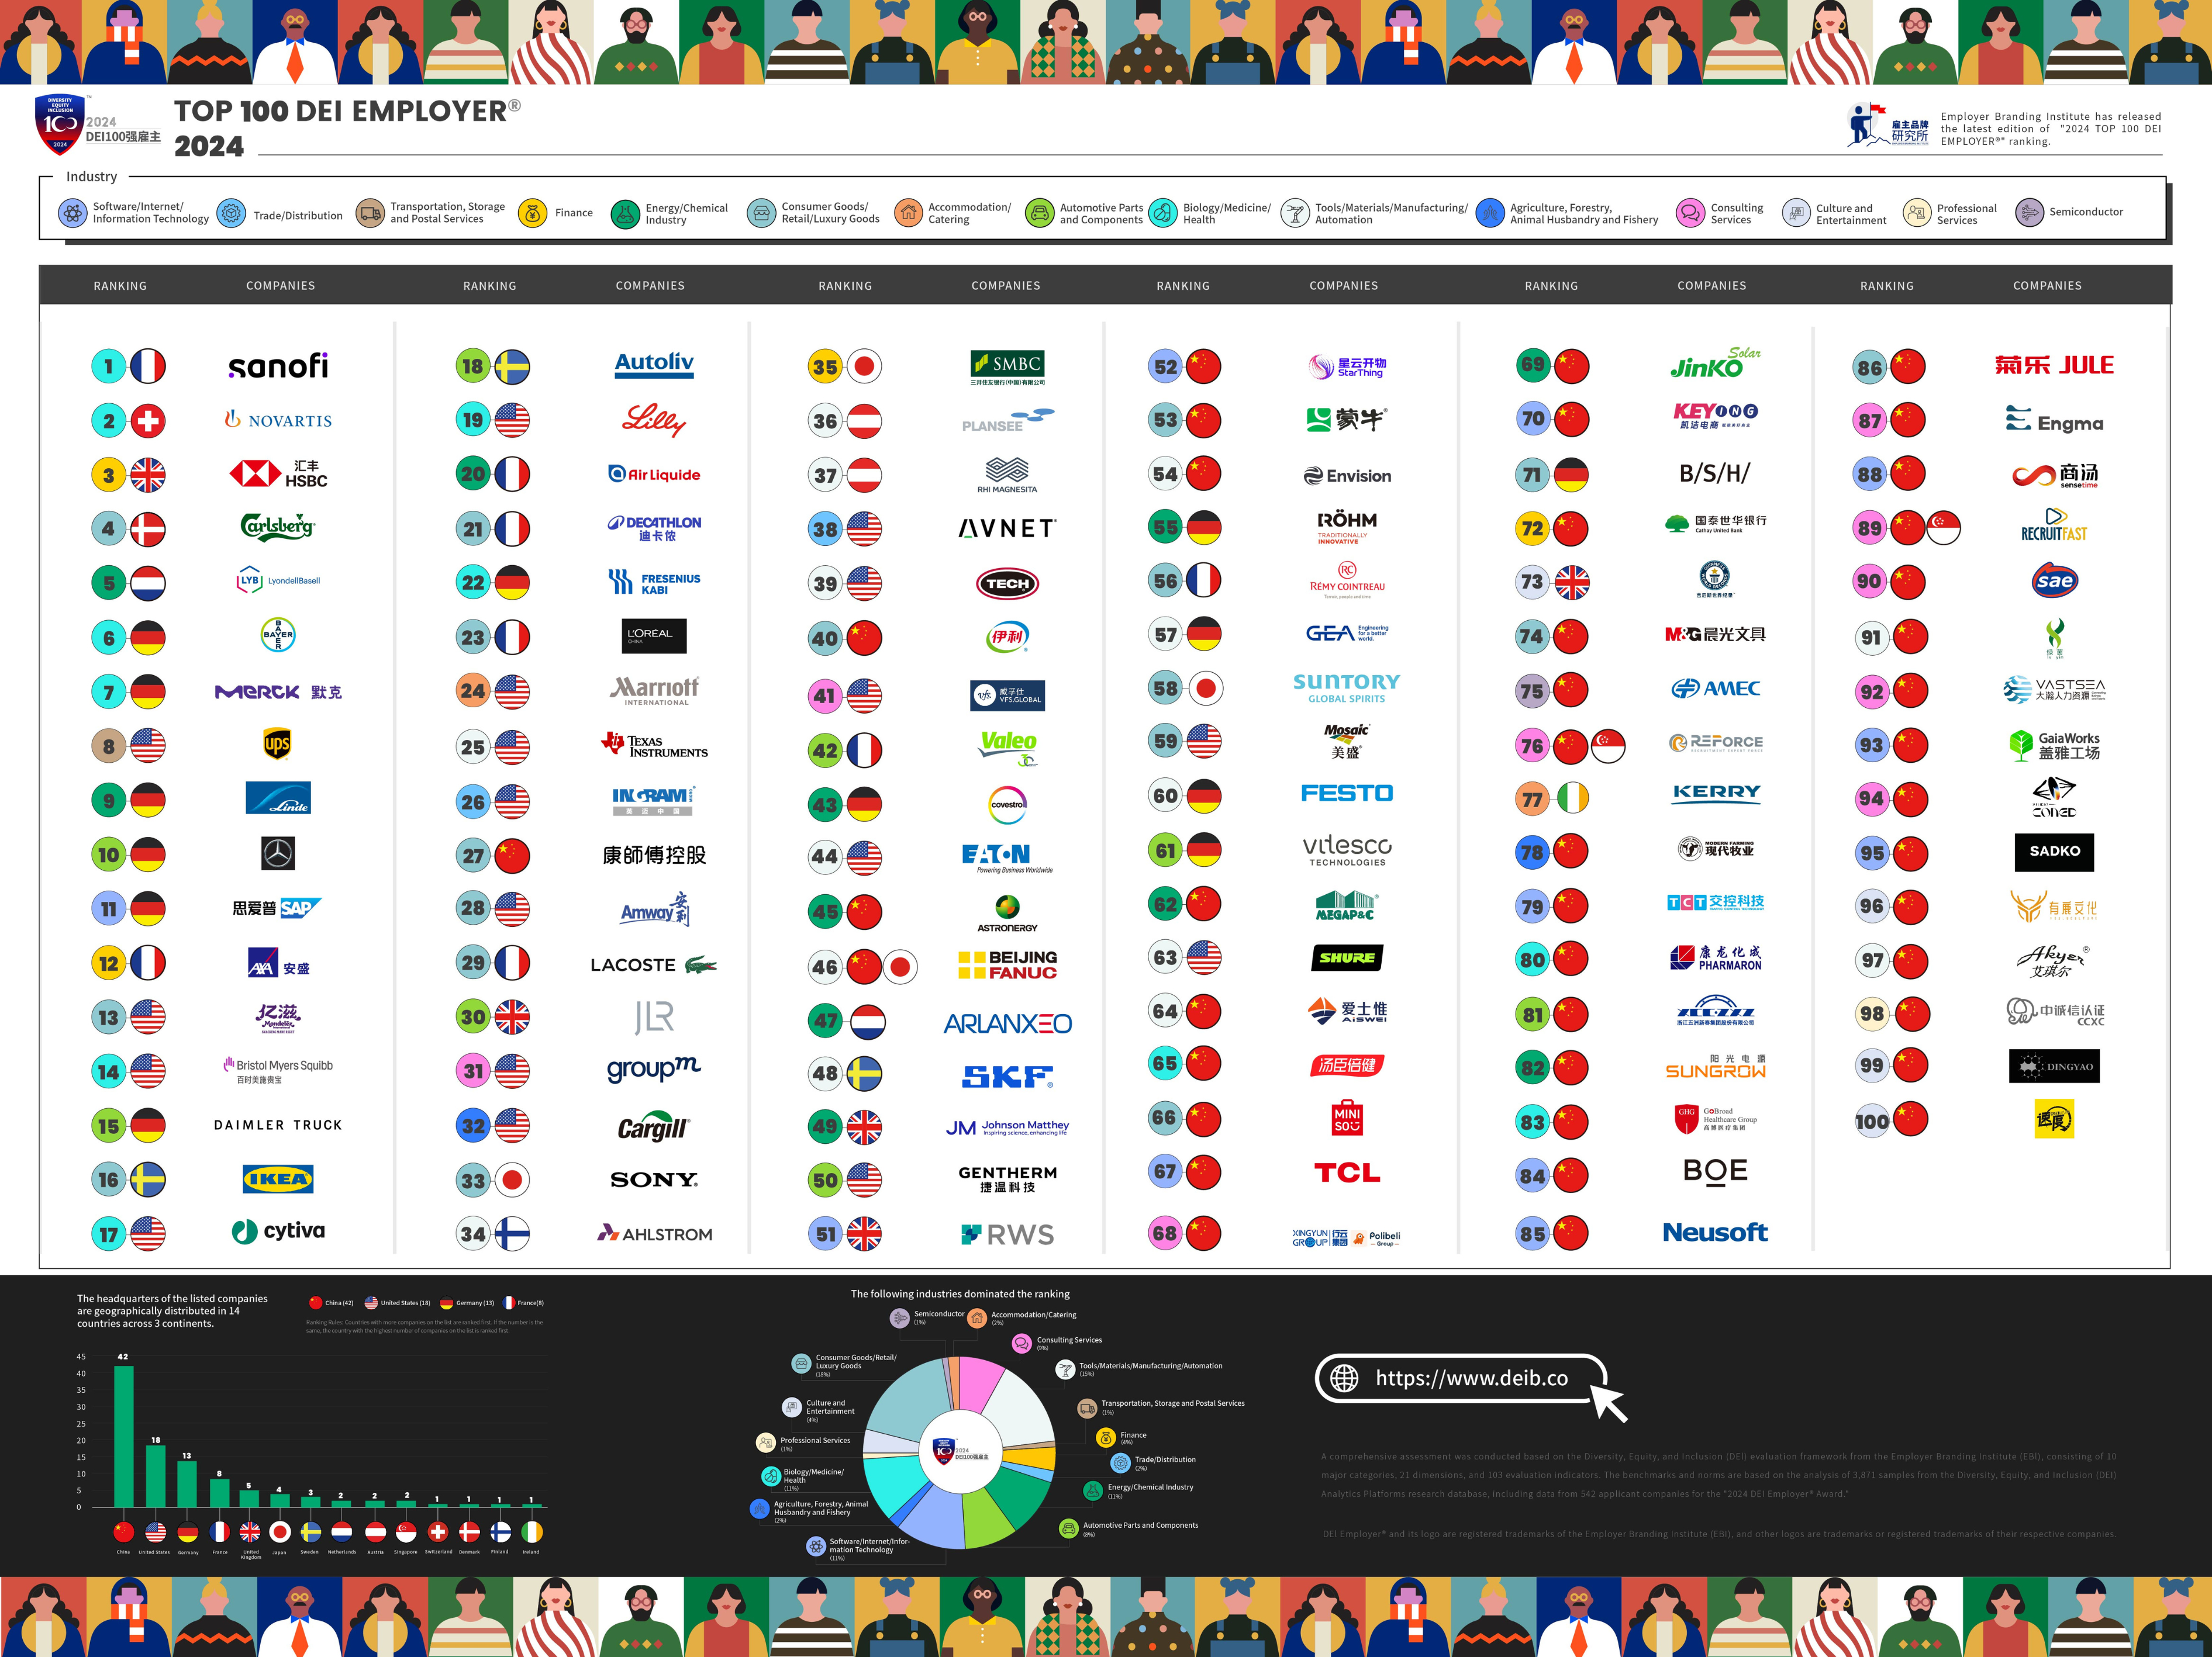Click the globe icon beside the URL
The height and width of the screenshot is (1657, 2212).
1344,1378
